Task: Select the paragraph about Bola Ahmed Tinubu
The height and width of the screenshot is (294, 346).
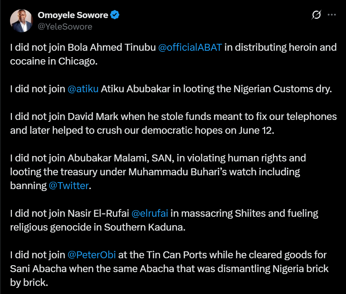Action: pyautogui.click(x=174, y=54)
